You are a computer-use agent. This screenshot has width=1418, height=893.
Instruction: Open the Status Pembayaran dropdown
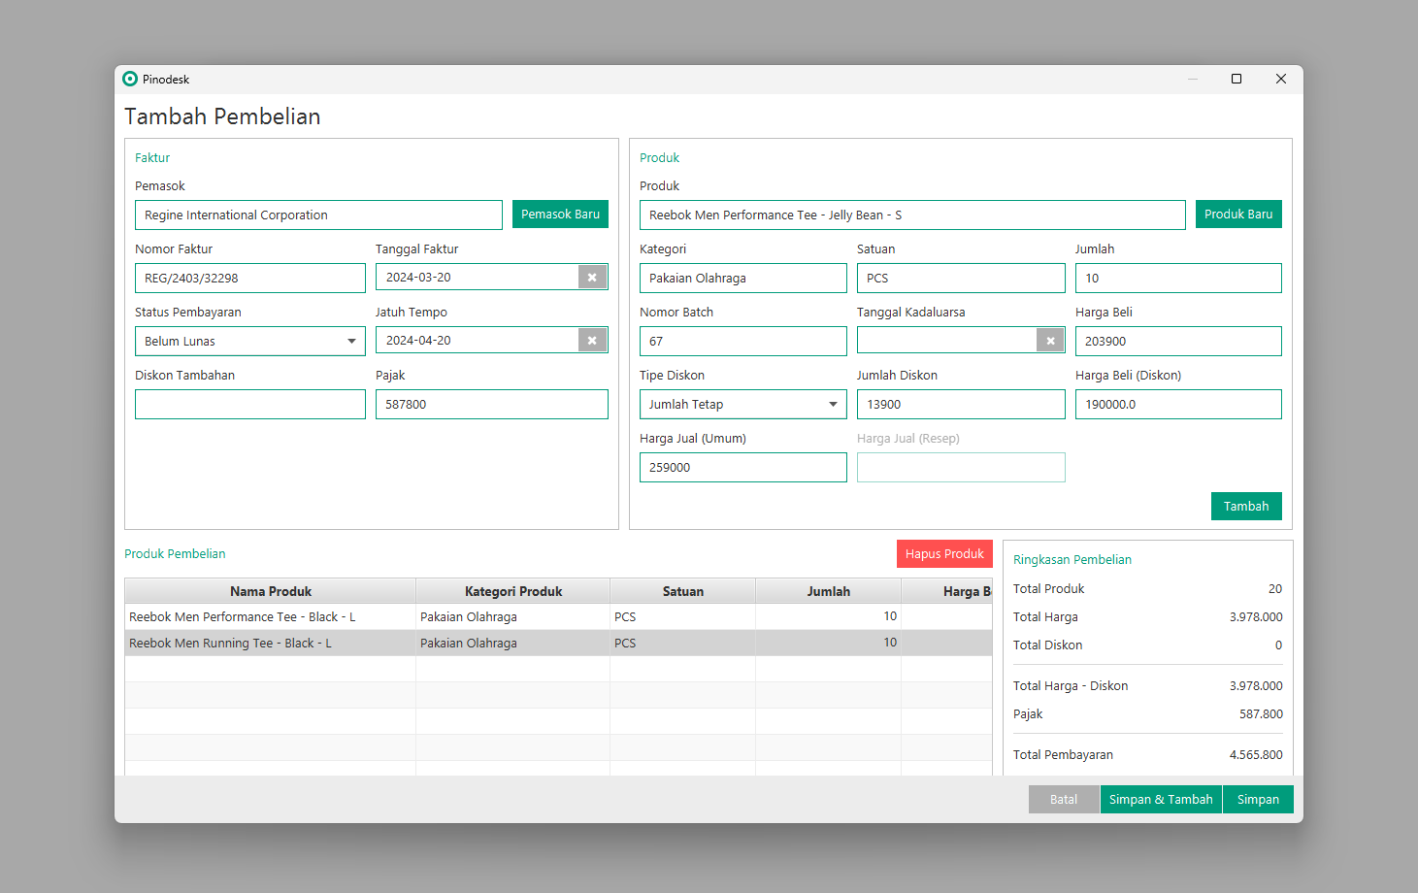pos(350,342)
